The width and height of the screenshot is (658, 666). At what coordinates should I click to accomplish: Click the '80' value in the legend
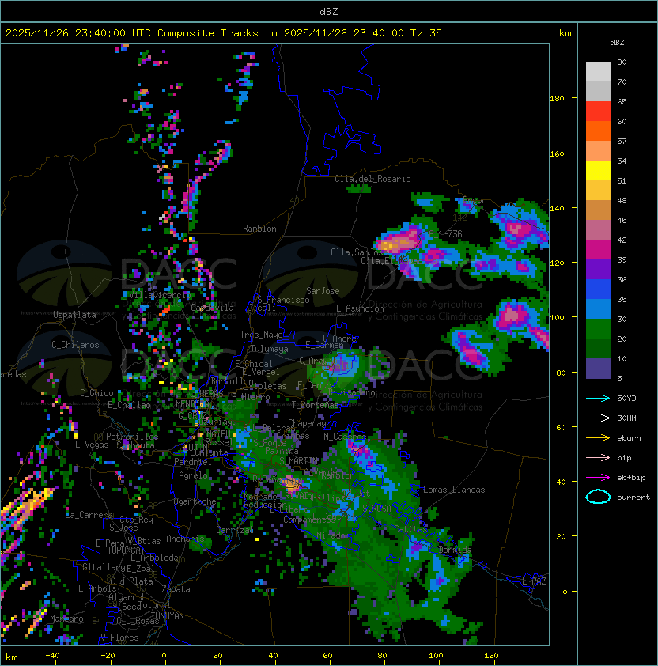622,62
